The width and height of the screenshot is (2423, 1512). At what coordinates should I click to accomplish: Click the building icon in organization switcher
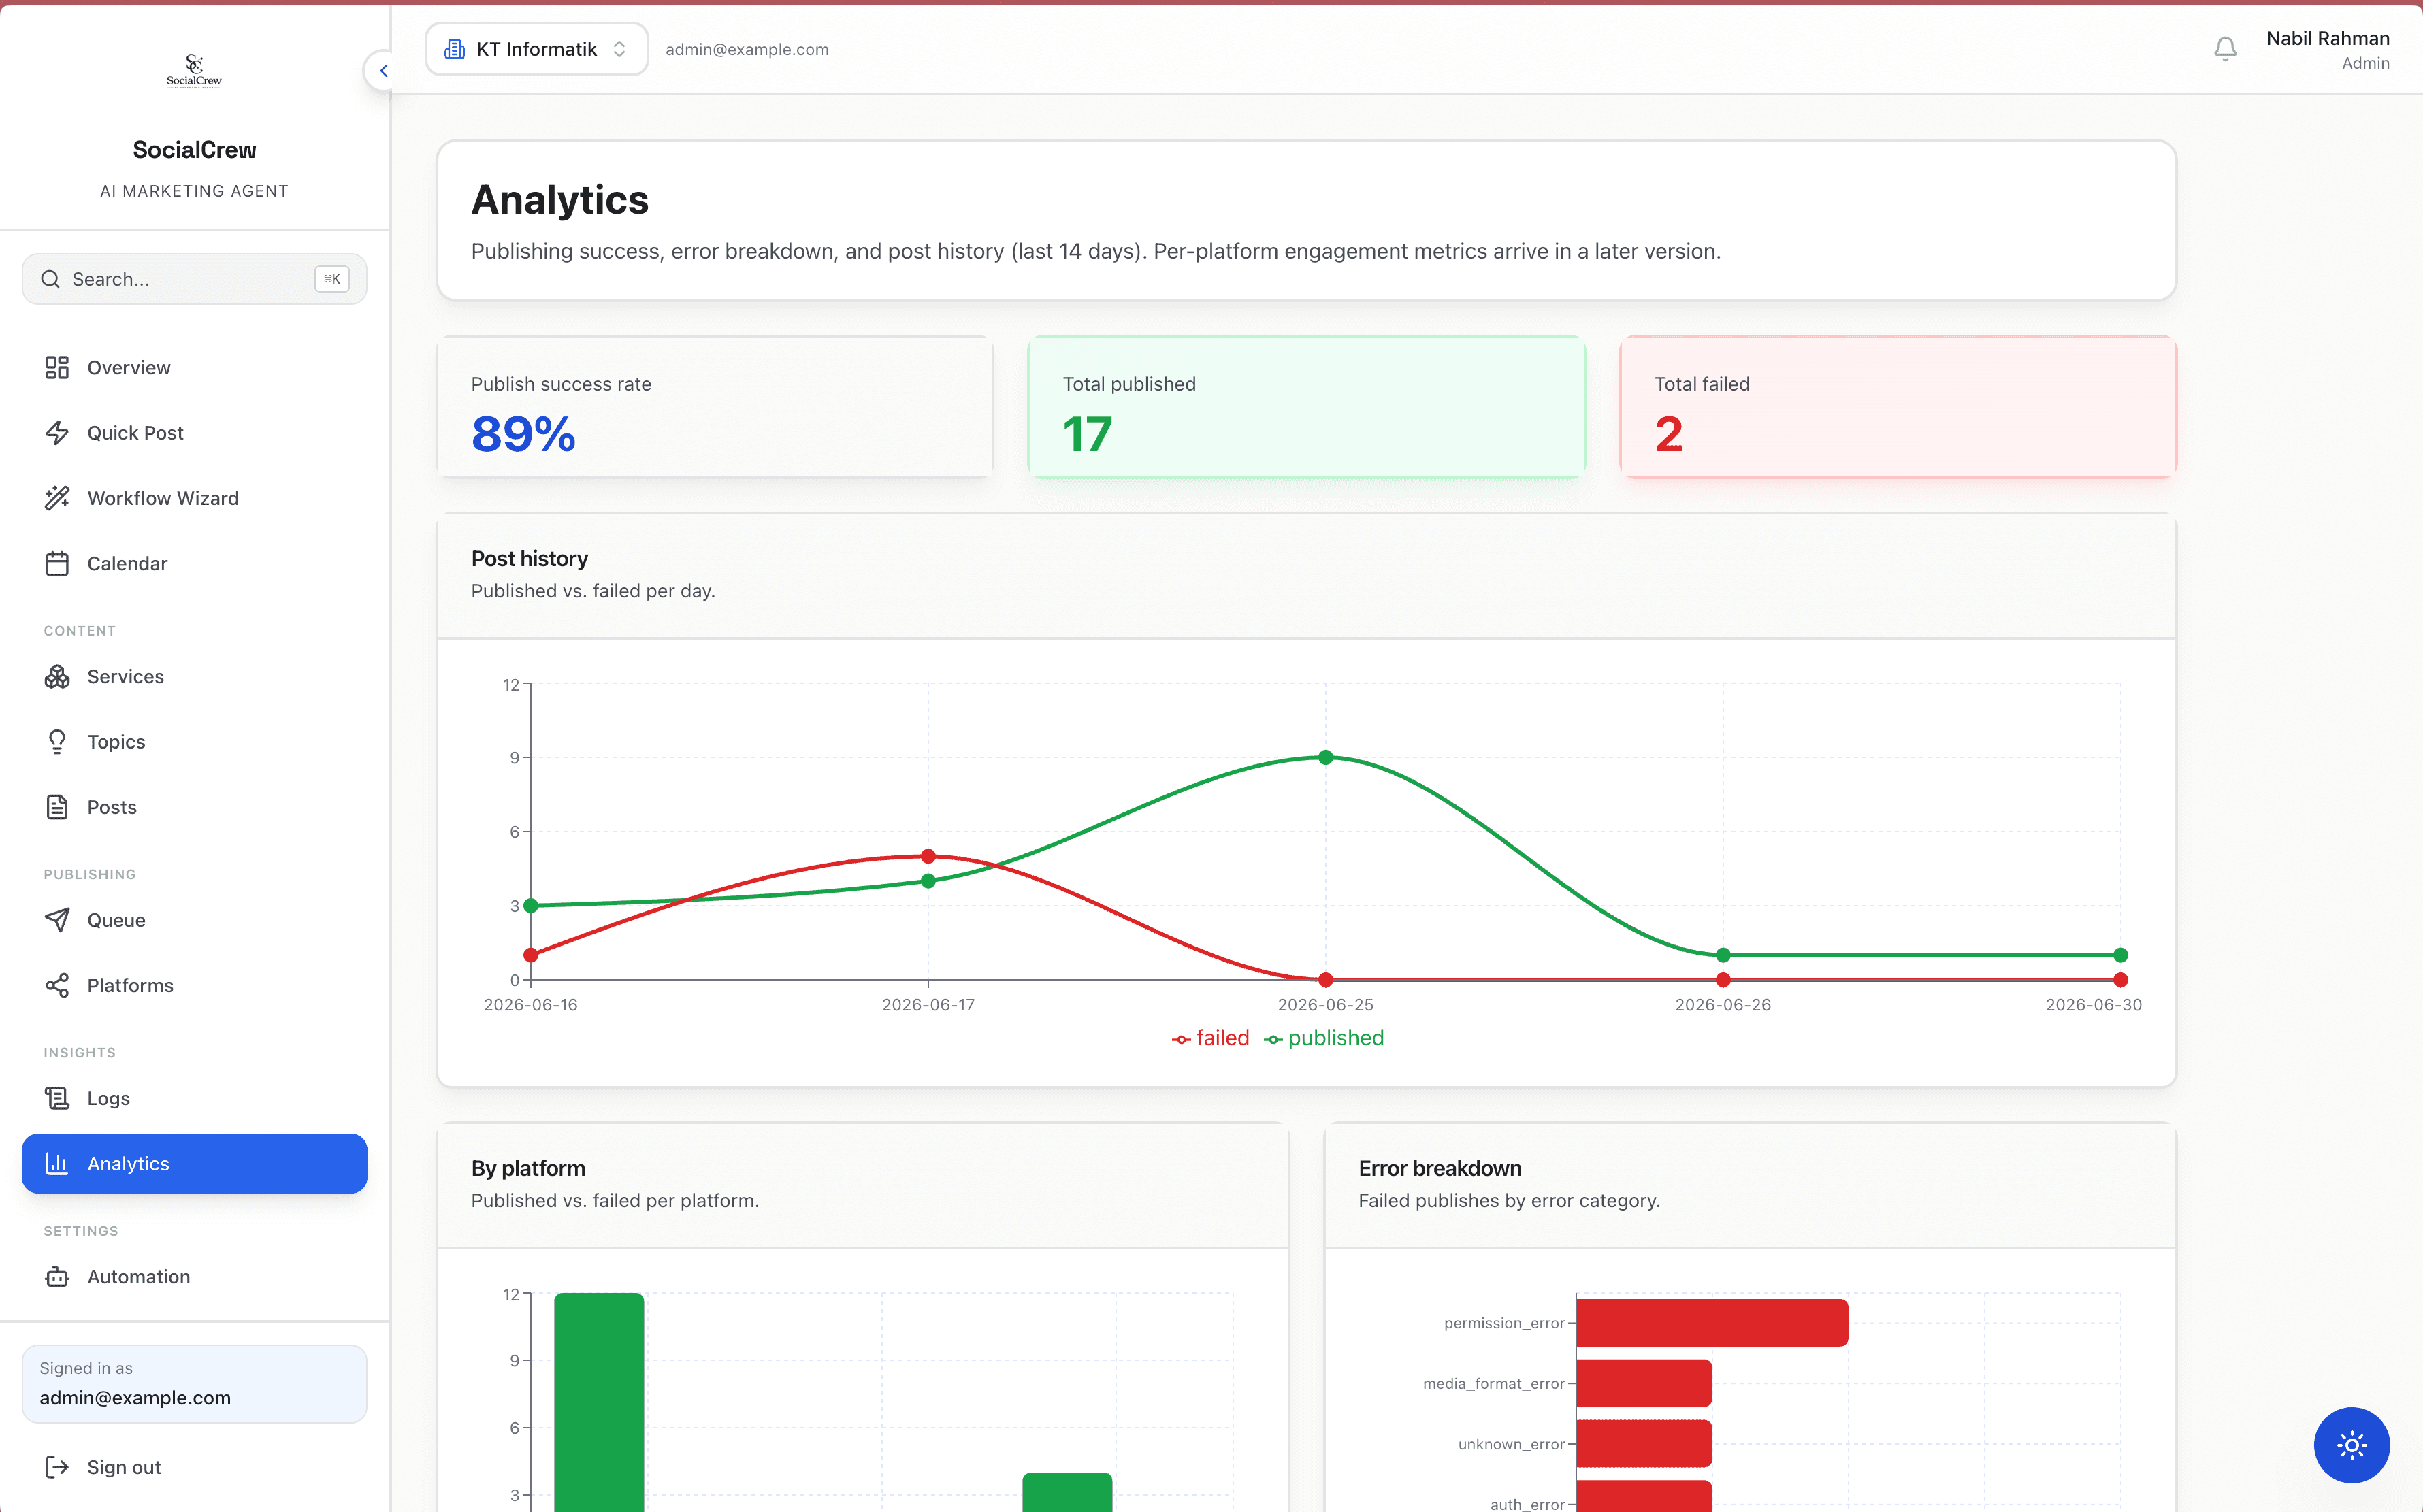click(455, 49)
